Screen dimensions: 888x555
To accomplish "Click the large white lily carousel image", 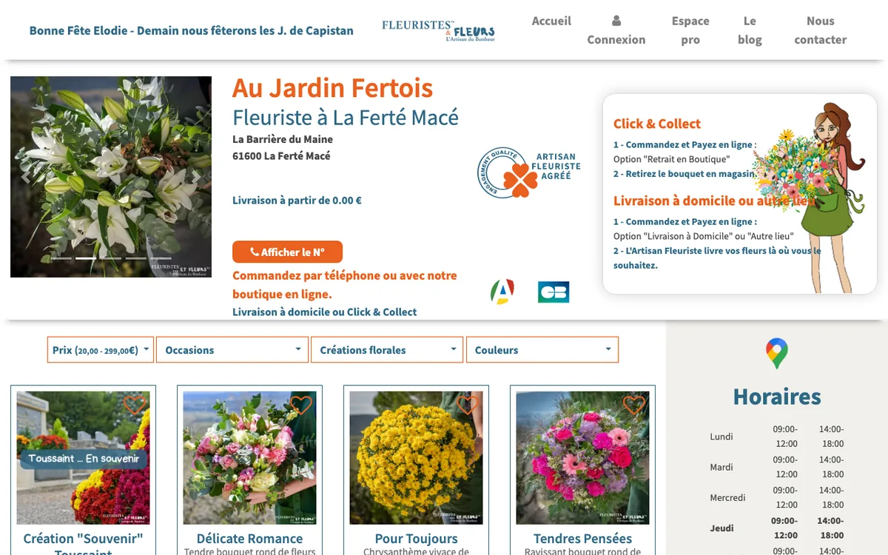I will click(111, 177).
